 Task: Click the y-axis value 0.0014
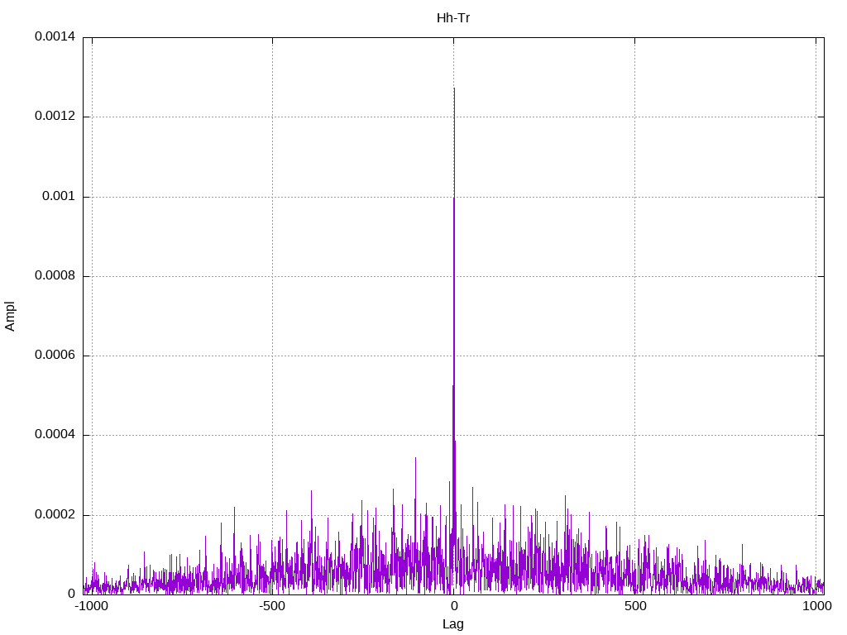pos(55,36)
